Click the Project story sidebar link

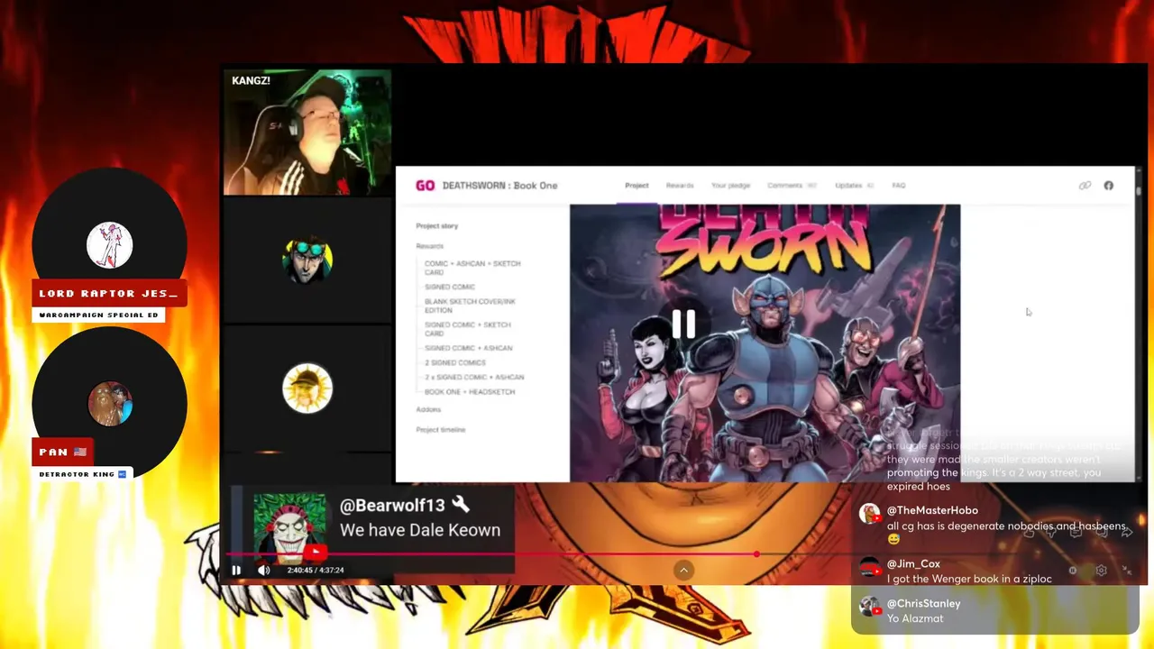point(437,226)
